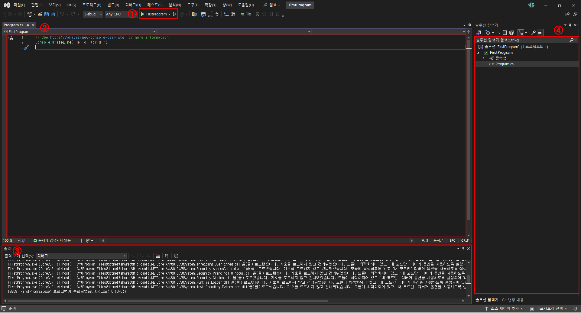Toggle a bookmark on the current line
Viewport: 581px width, 313px height.
[x=258, y=14]
